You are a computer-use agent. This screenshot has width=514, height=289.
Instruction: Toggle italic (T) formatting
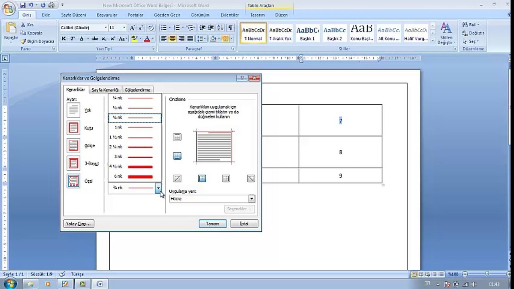73,39
